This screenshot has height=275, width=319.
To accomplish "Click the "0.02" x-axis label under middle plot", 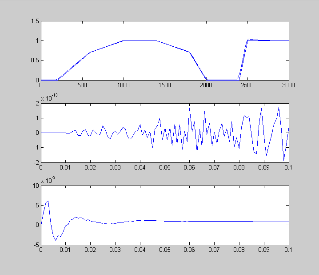I will point(90,167).
